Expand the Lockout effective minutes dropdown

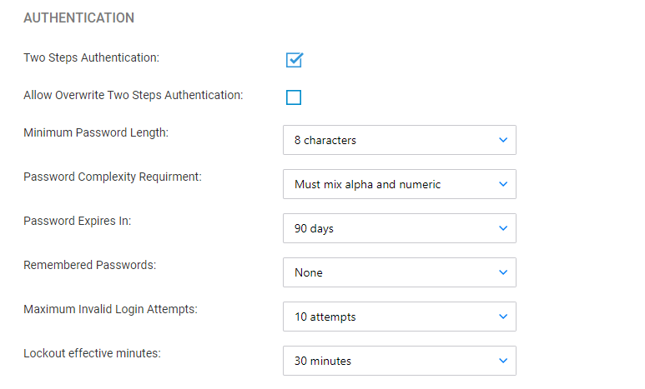tap(400, 361)
